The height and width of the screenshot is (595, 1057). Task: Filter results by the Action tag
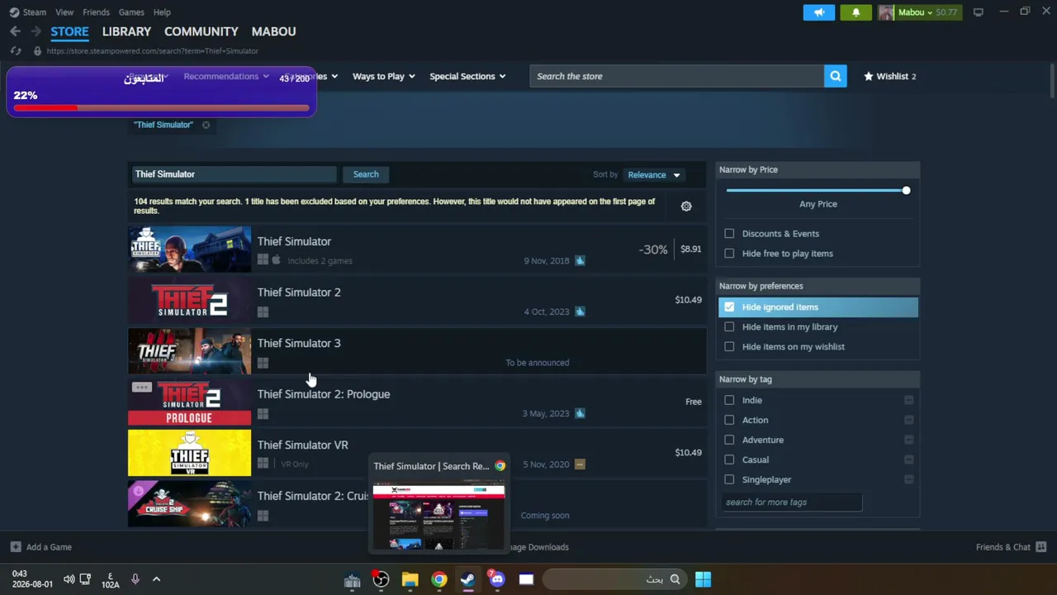coord(729,420)
